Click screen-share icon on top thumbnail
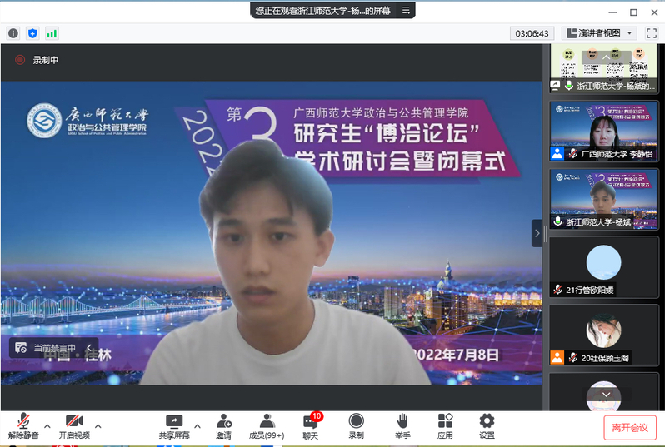 pos(555,85)
